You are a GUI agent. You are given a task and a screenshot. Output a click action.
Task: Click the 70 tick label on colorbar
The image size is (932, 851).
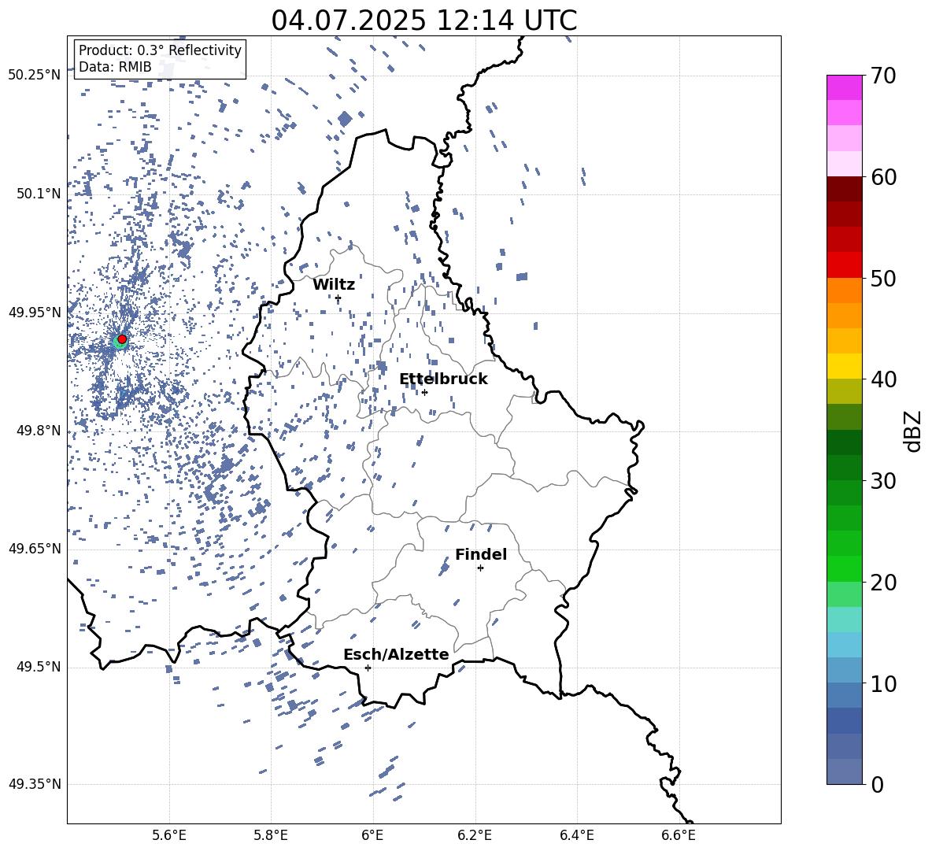click(x=883, y=76)
